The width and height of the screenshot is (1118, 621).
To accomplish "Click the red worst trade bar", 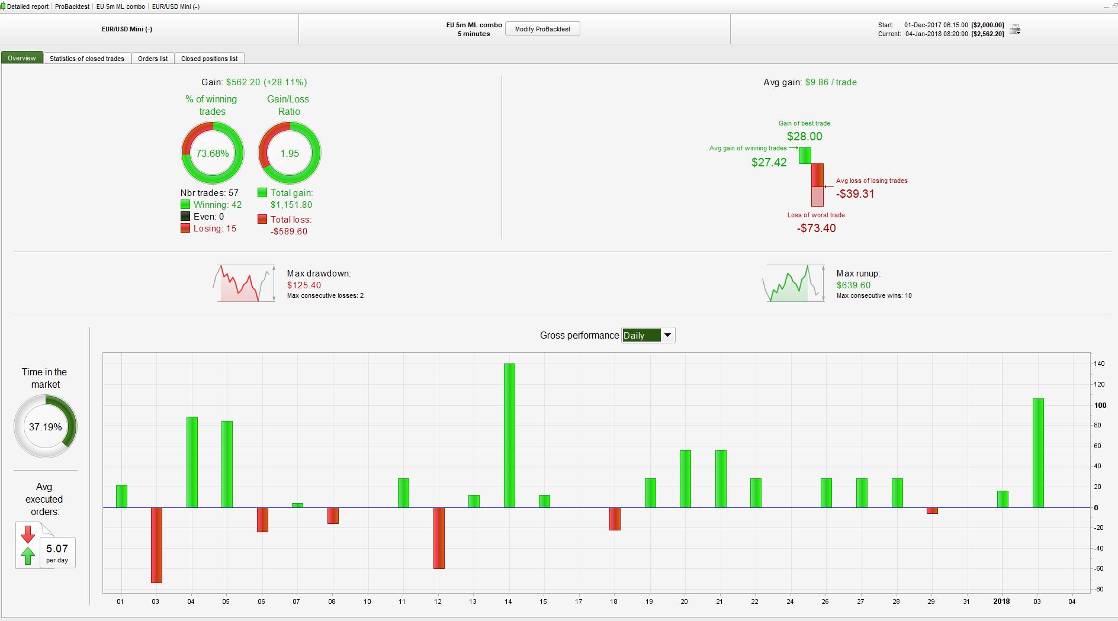I will coord(817,185).
